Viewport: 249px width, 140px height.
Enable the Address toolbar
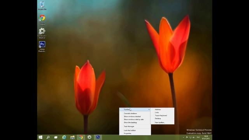(x=162, y=110)
